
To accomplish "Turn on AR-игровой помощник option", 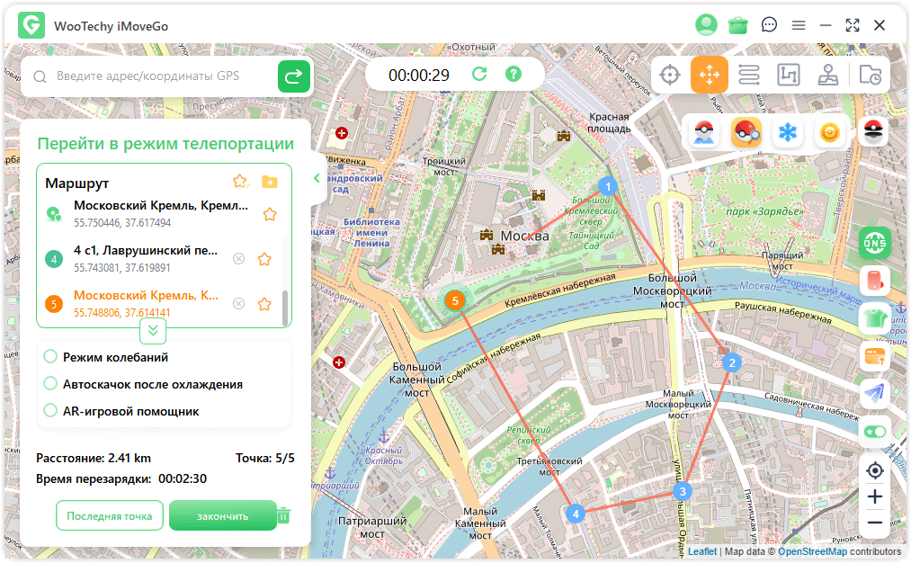I will (x=51, y=411).
